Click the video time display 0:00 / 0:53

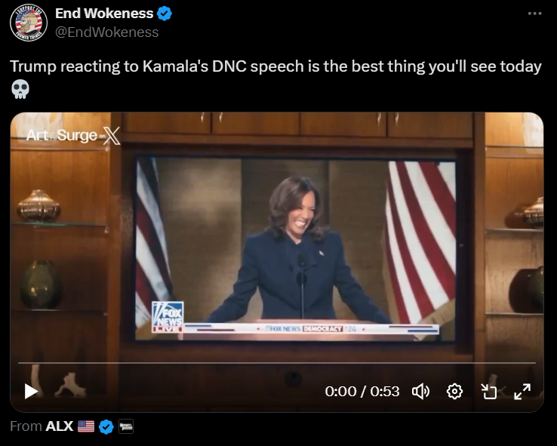tap(362, 392)
